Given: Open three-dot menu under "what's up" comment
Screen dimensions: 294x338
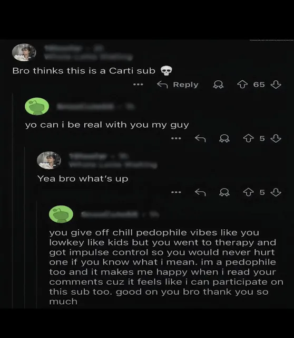Looking at the screenshot, I should click(176, 192).
